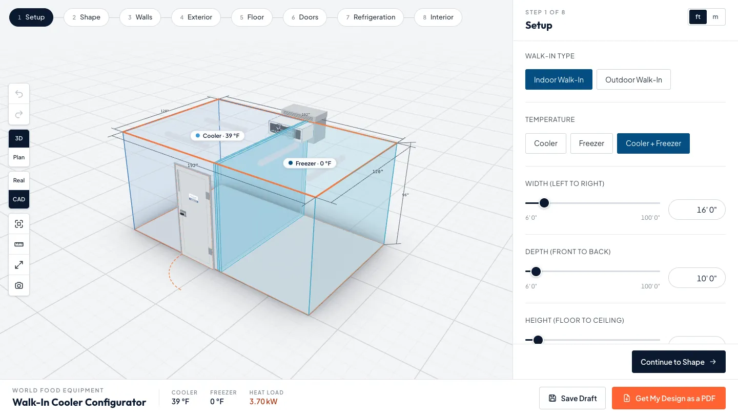
Task: Go to step 2 Shape
Action: [86, 17]
